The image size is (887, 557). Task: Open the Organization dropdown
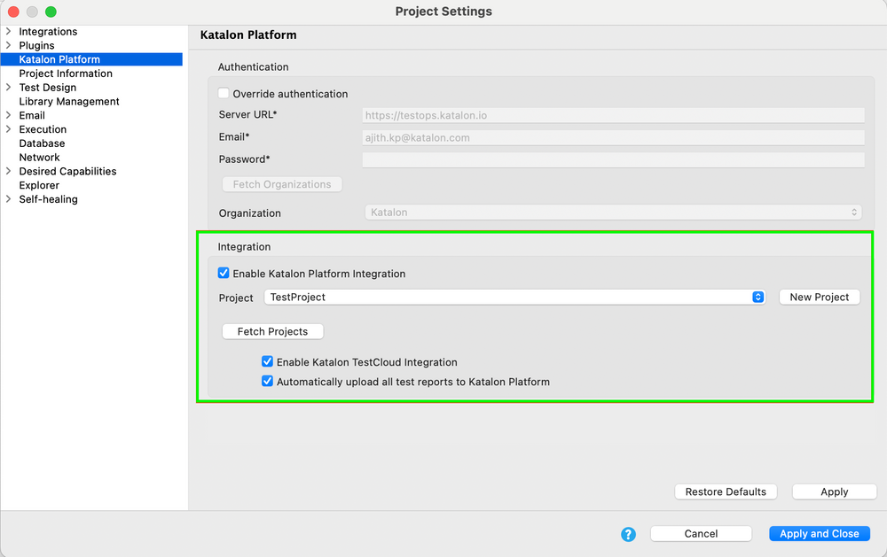(x=853, y=213)
